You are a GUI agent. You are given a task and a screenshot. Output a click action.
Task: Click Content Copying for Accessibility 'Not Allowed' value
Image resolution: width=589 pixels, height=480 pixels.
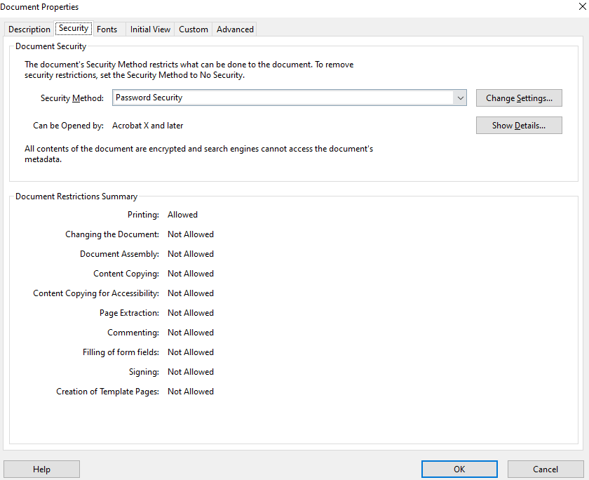(191, 293)
